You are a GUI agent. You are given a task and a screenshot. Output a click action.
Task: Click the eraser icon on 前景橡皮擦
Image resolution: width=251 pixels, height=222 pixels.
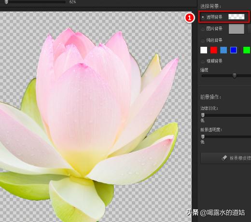tap(224, 158)
